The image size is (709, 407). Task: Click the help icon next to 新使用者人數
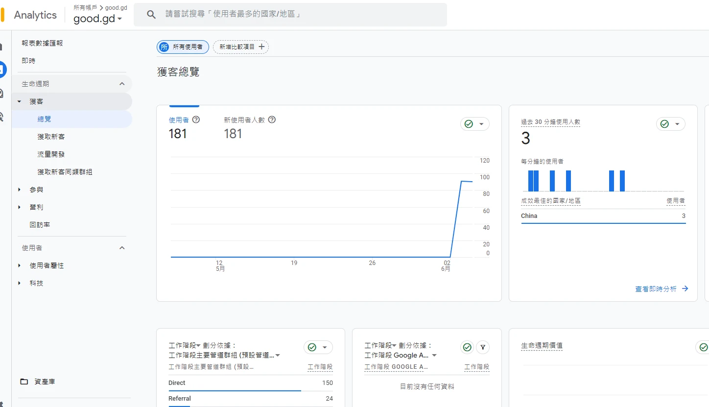coord(272,120)
